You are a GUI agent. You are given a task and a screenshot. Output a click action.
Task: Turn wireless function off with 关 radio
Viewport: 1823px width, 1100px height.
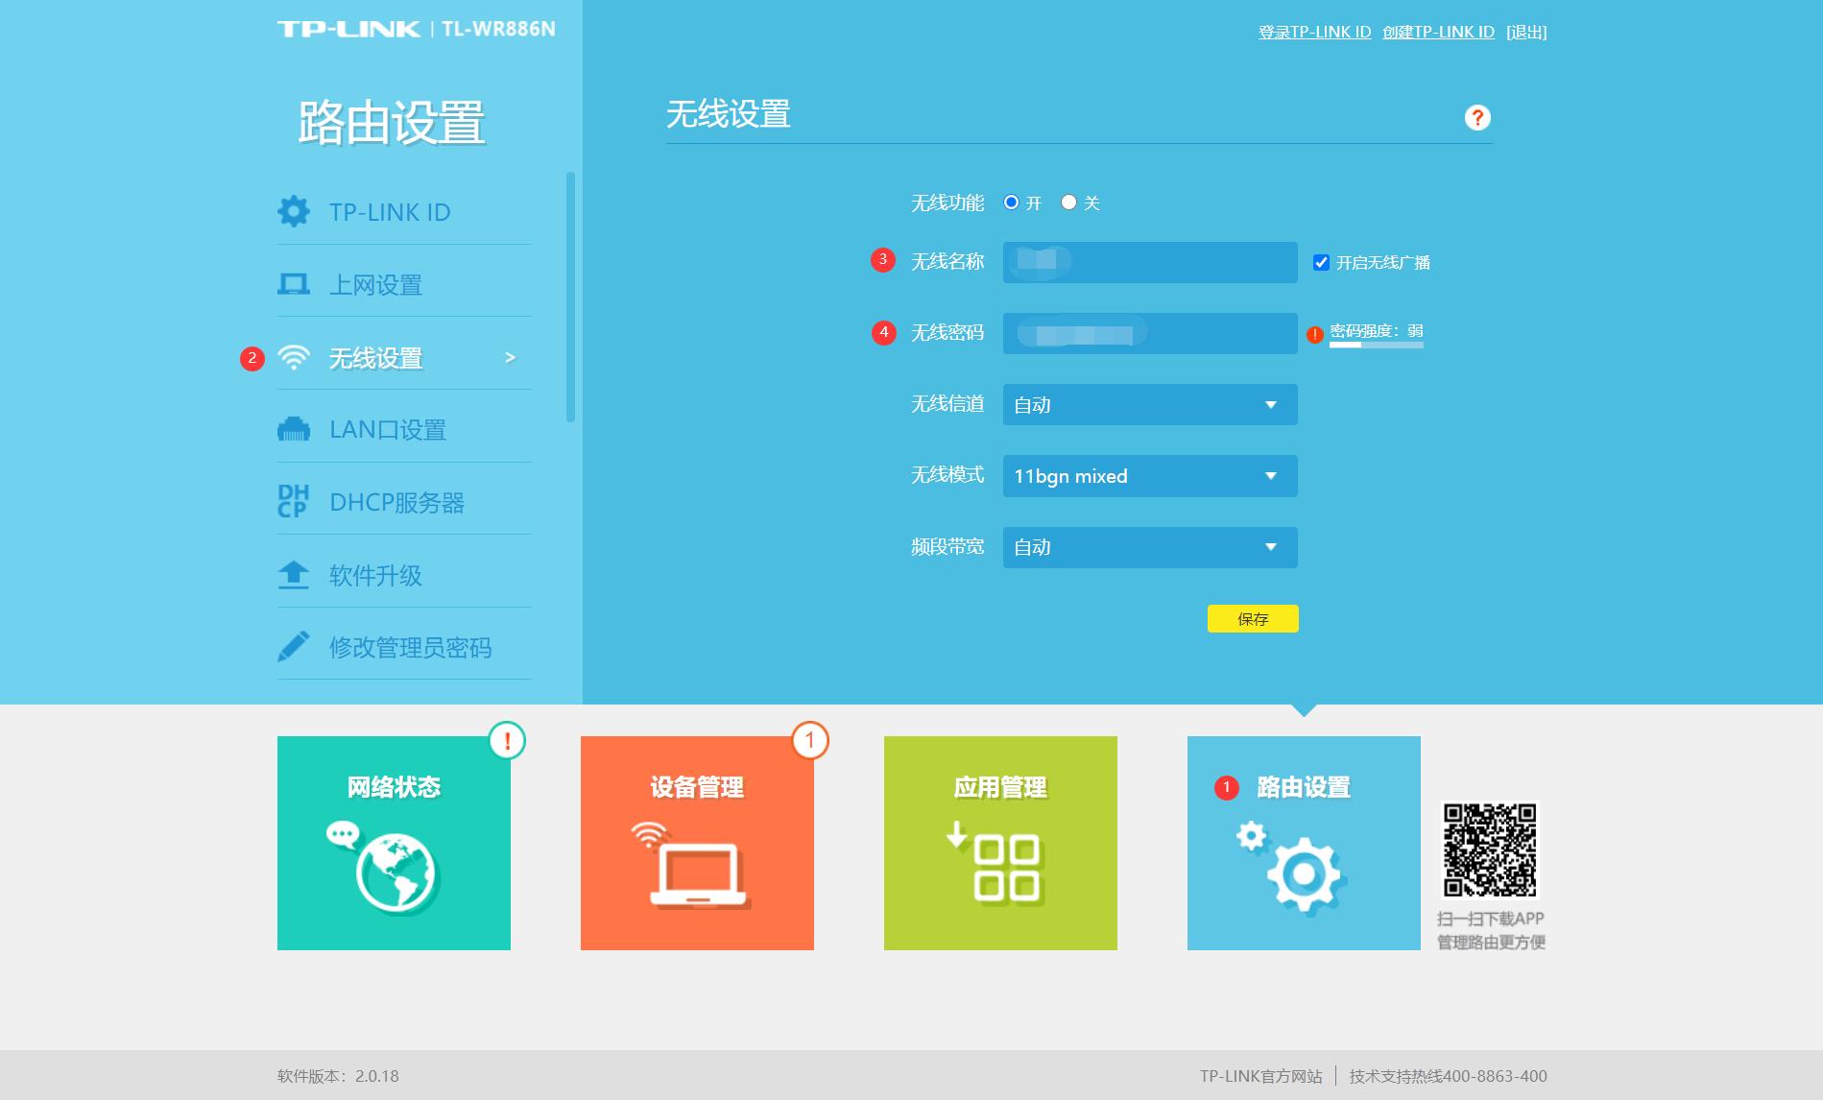point(1068,203)
